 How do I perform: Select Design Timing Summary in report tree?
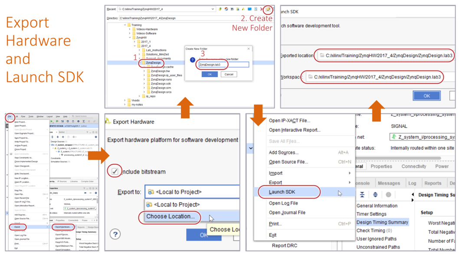tap(382, 222)
